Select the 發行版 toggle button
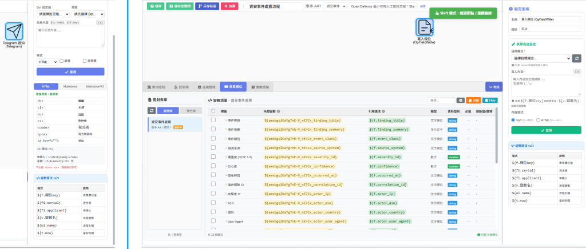The image size is (586, 249). 191,111
